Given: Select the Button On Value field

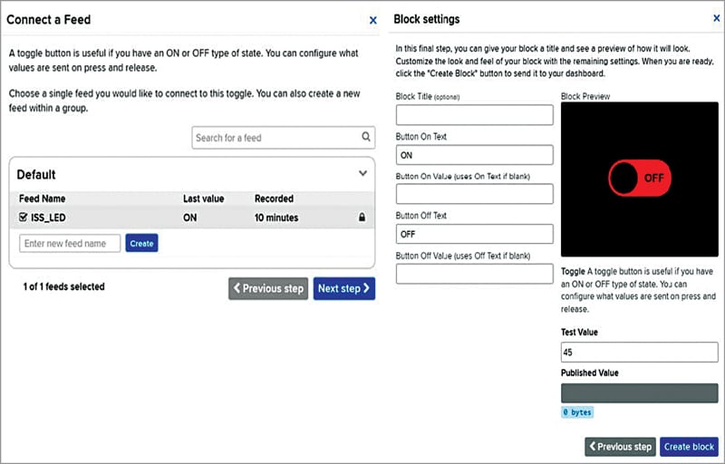Looking at the screenshot, I should 474,194.
